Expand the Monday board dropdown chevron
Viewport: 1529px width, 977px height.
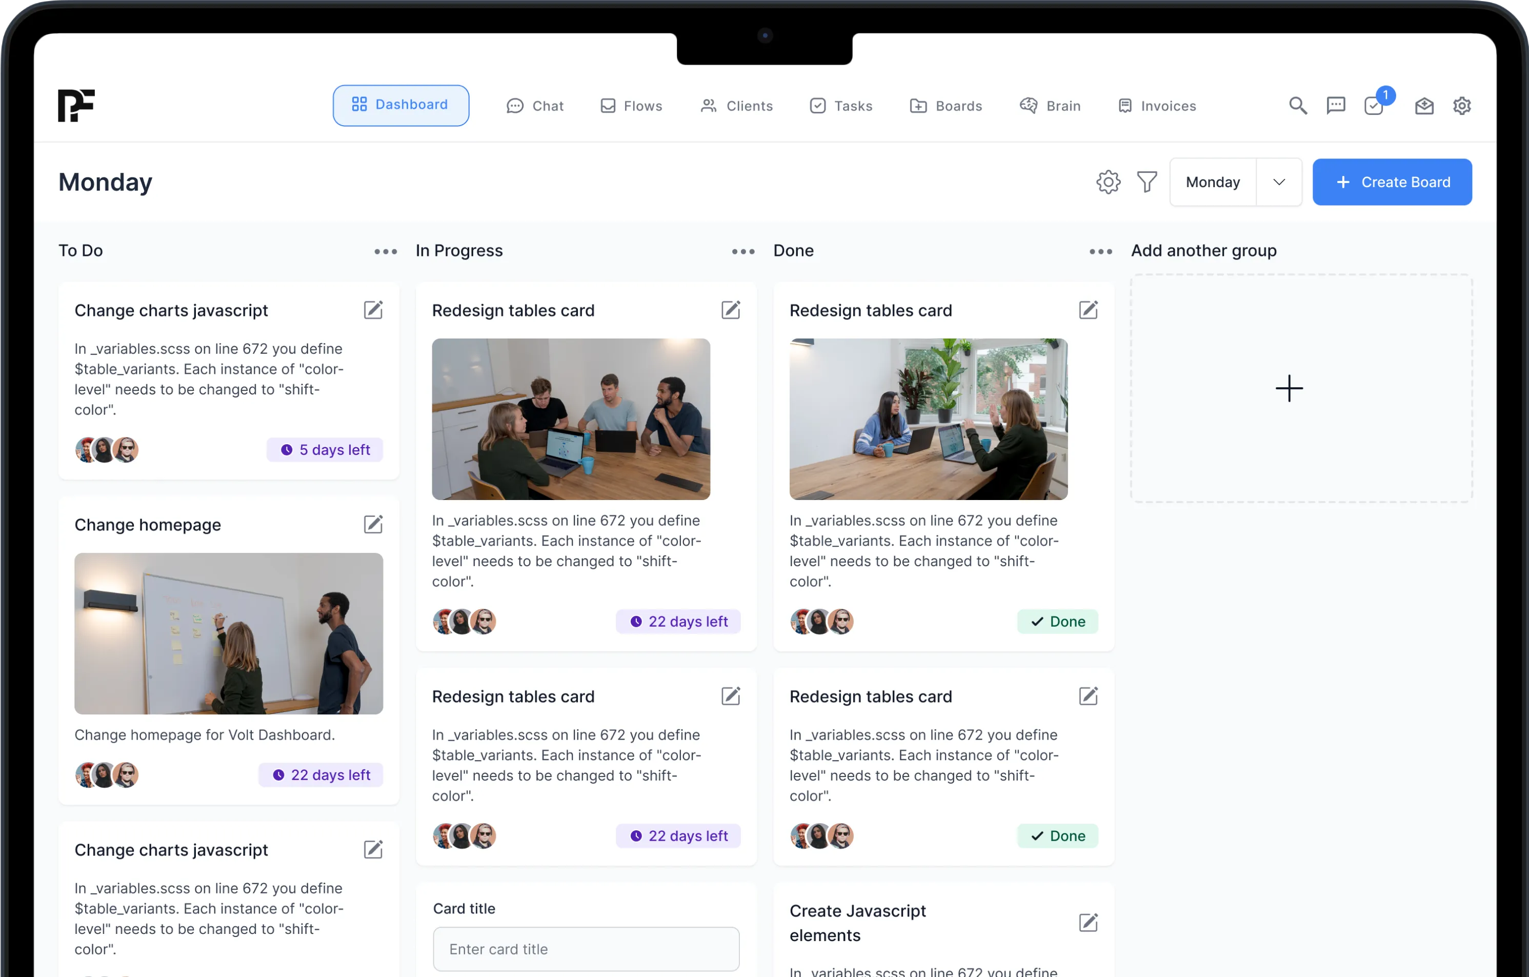(x=1279, y=182)
